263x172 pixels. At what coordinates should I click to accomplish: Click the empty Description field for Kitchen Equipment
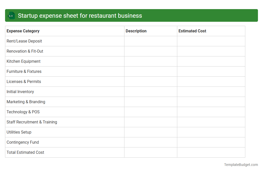[150, 61]
